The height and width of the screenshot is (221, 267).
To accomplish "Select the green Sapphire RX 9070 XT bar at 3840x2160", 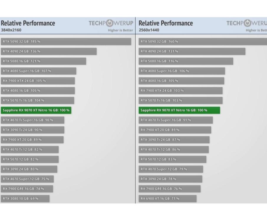I will pos(36,110).
